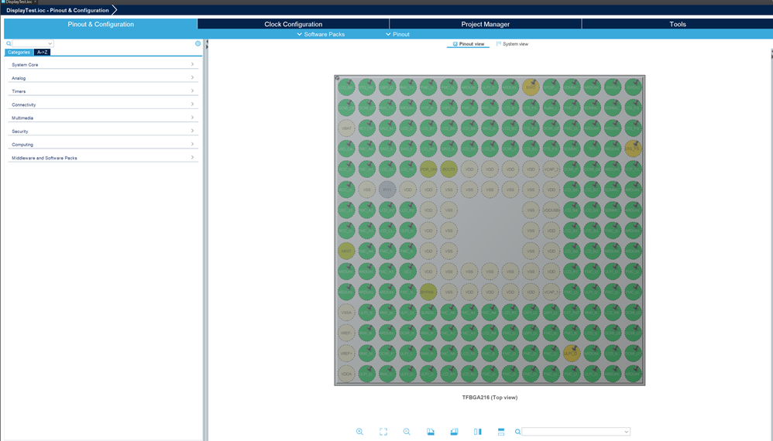
Task: Flip the chip view horizontally
Action: point(478,432)
